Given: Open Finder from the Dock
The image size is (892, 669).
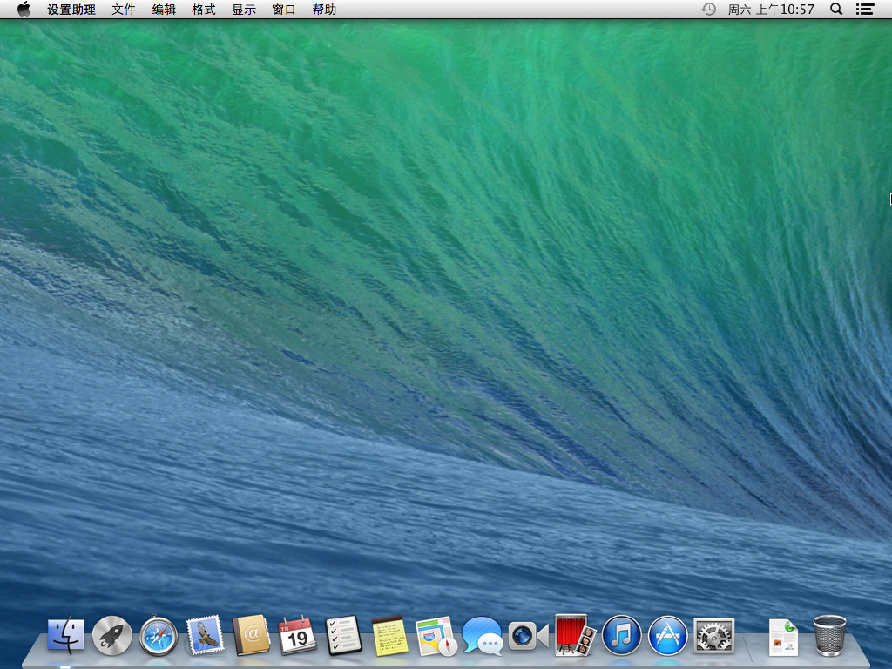Looking at the screenshot, I should 66,635.
